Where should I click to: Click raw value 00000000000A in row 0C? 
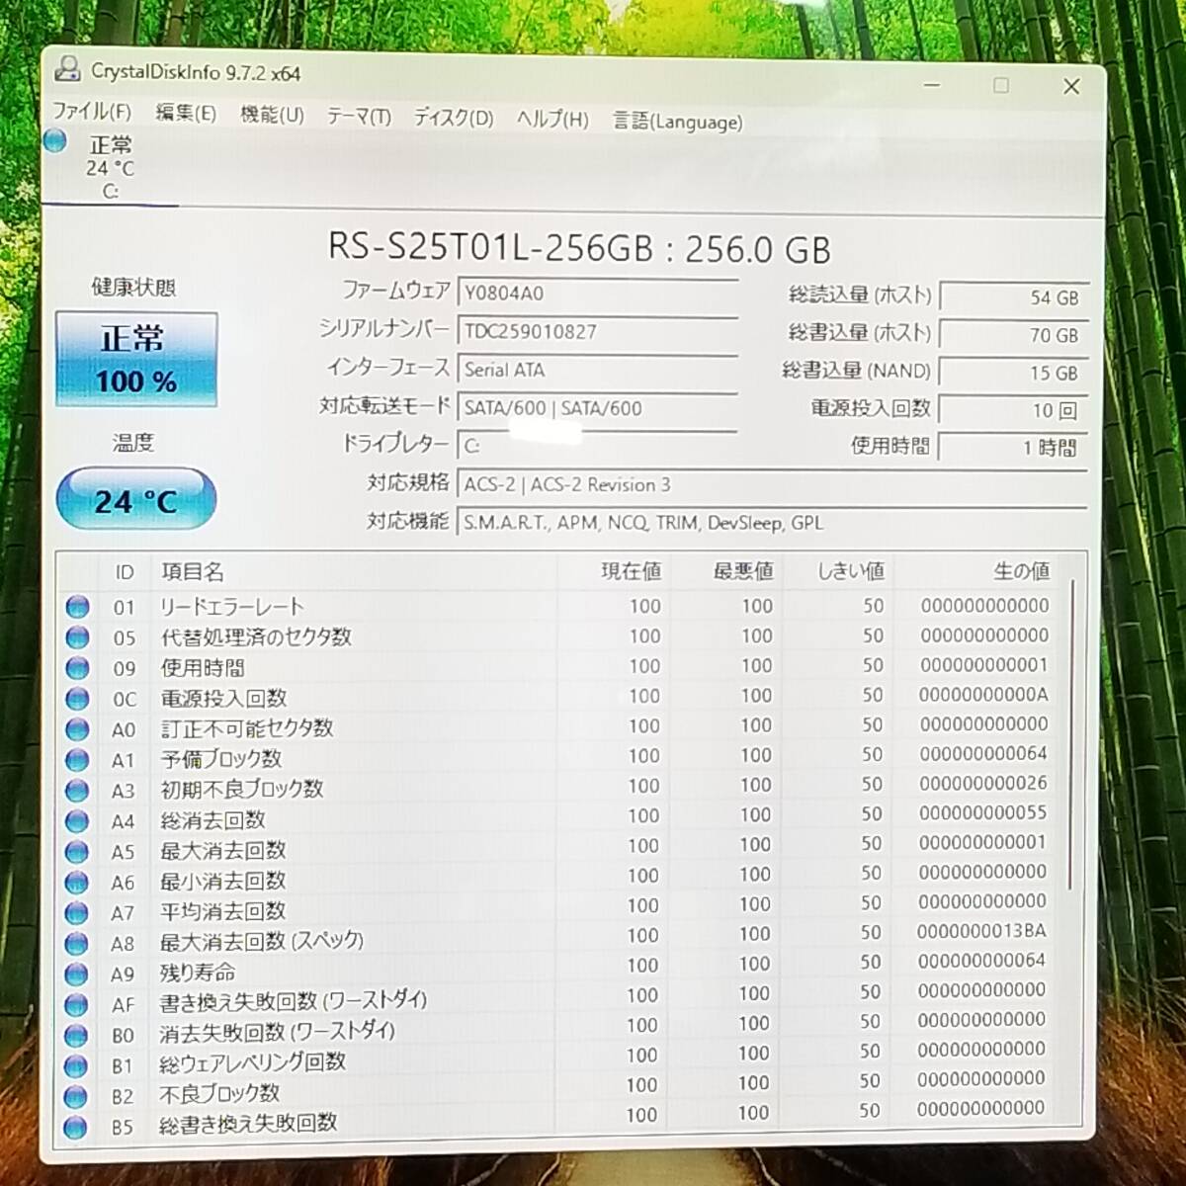click(x=983, y=695)
